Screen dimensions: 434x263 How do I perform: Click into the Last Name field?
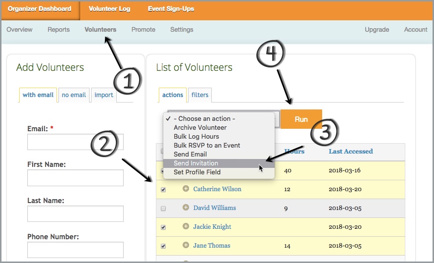tap(75, 213)
